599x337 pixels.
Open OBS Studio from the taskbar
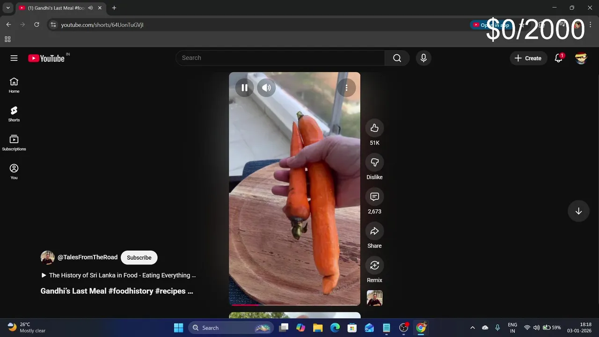(403, 328)
